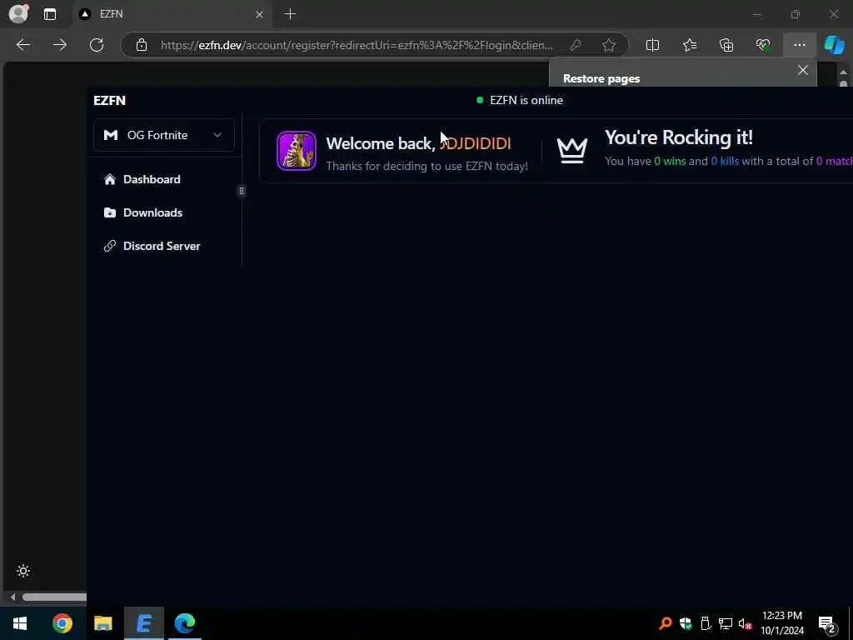The image size is (853, 640).
Task: Click the crown stats icon
Action: coord(571,150)
